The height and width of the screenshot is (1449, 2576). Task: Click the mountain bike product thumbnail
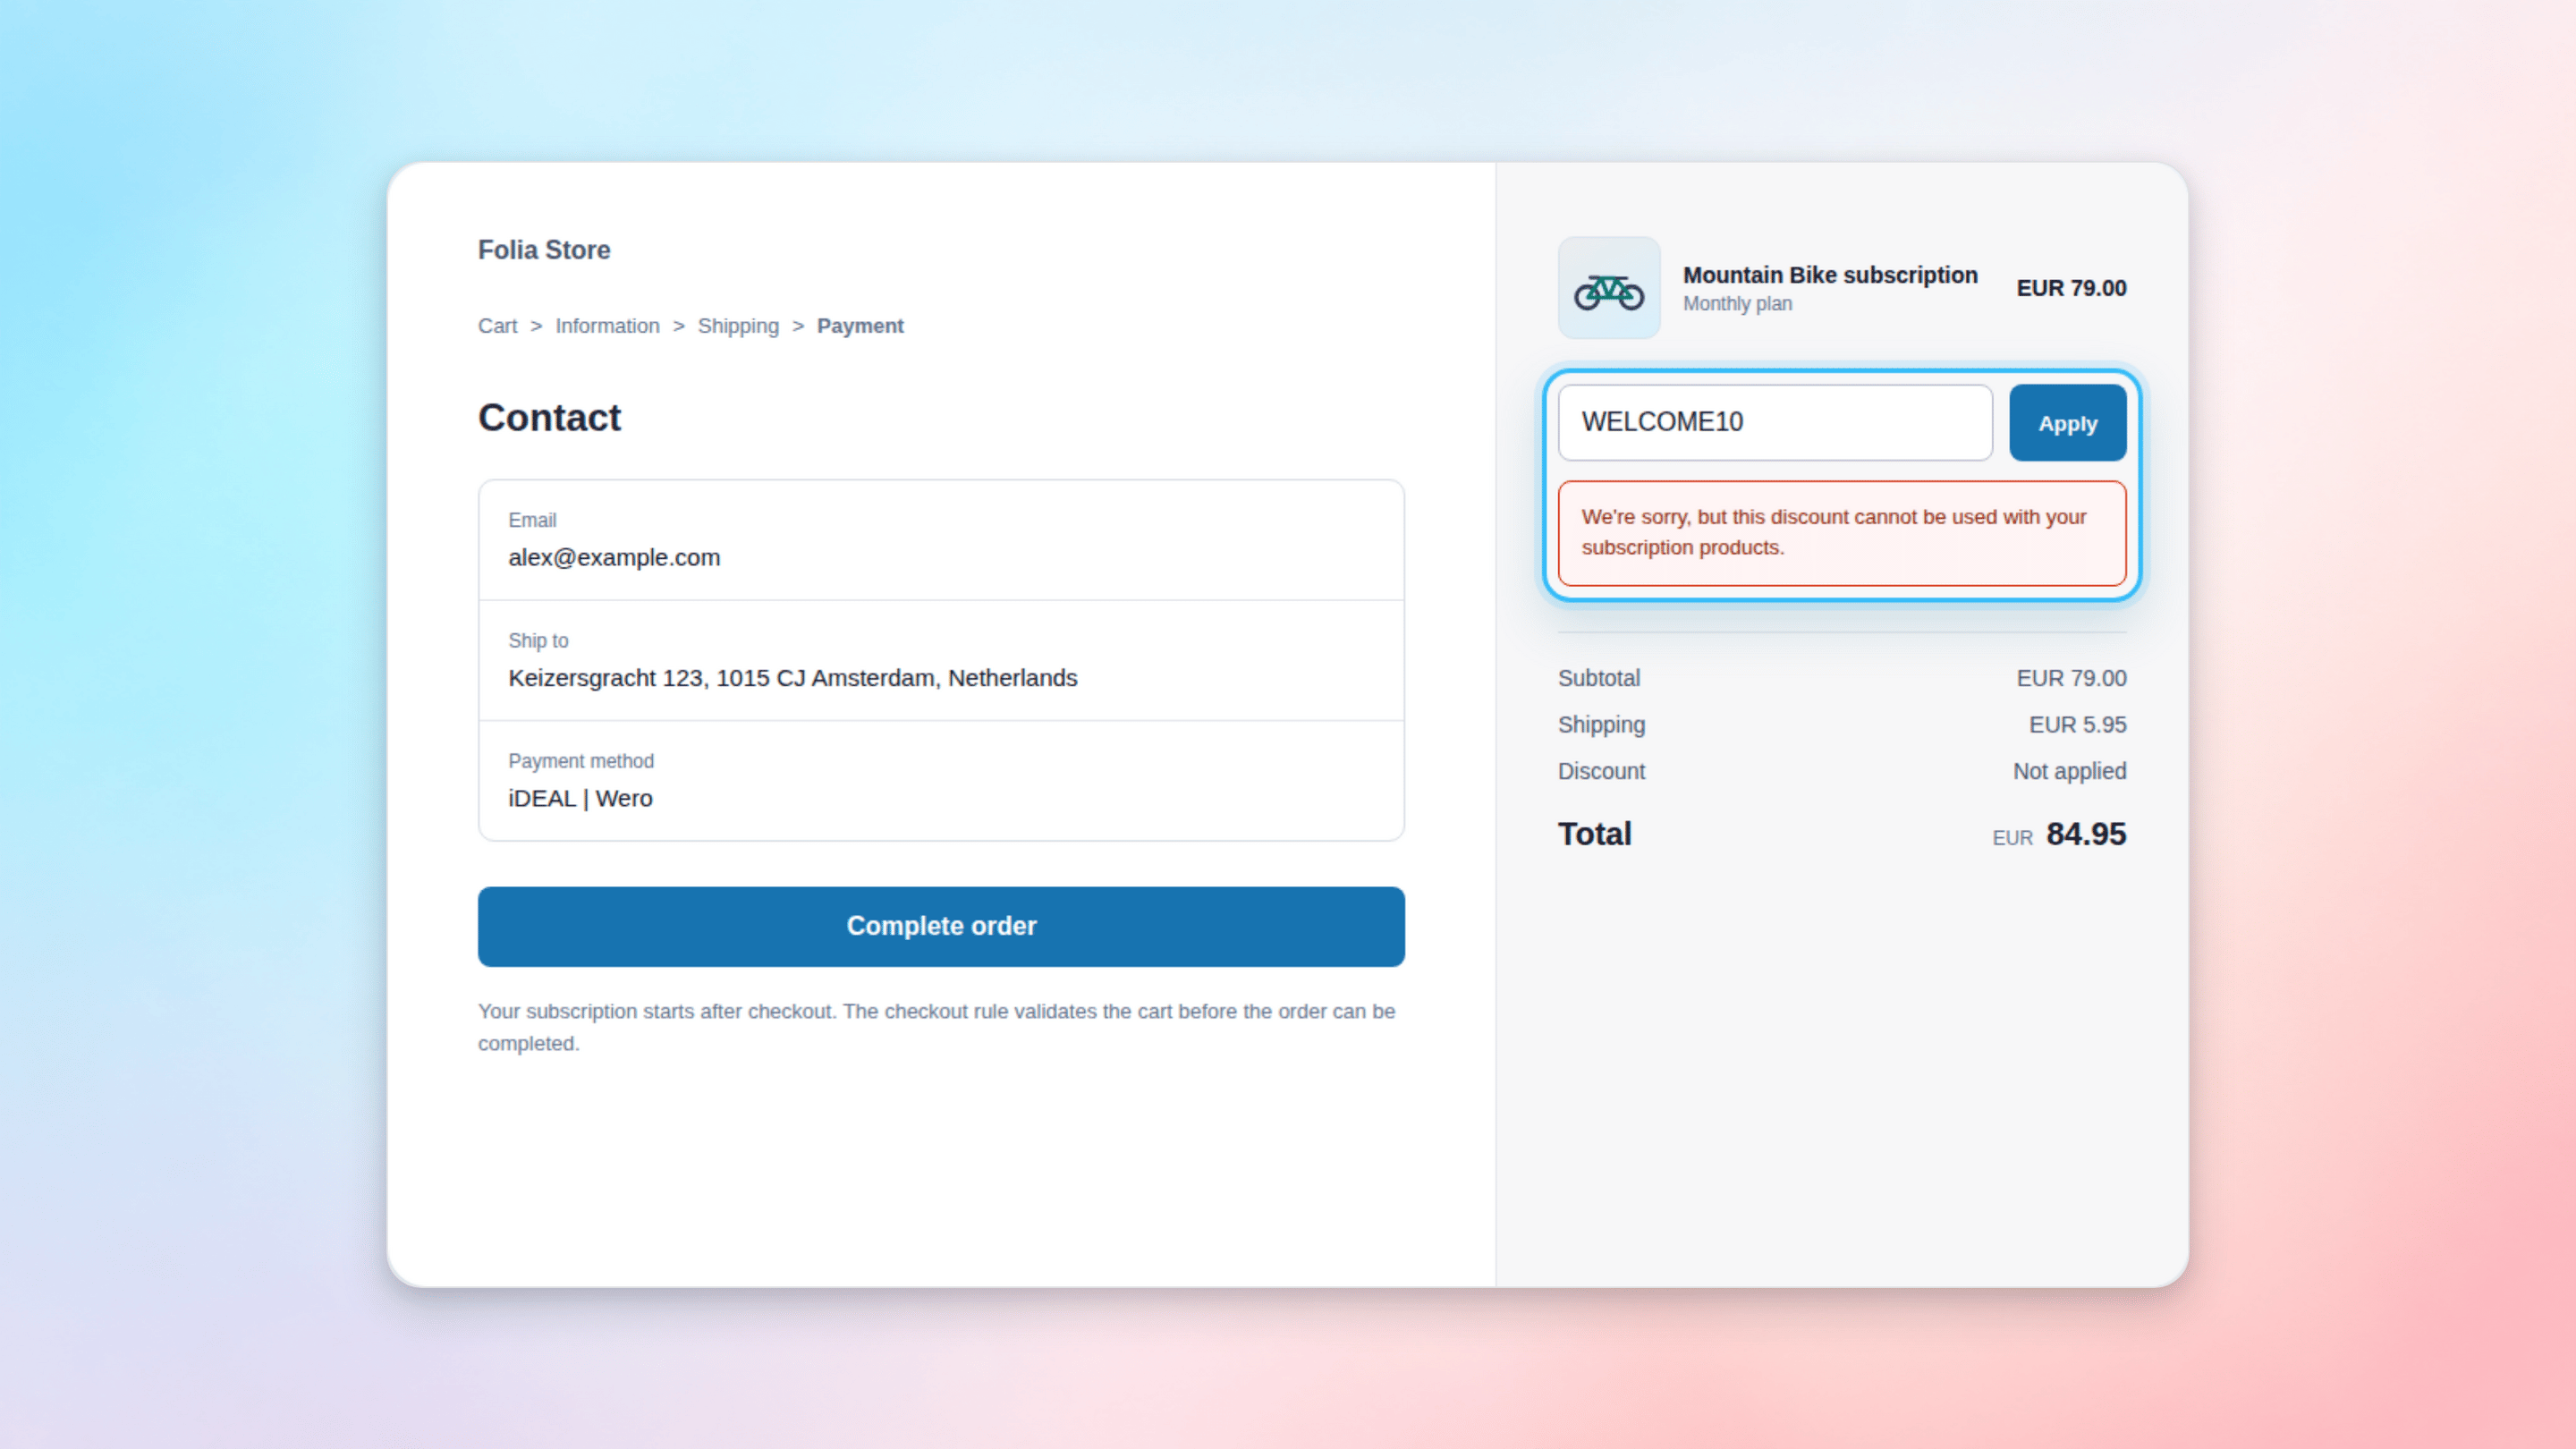click(1609, 288)
